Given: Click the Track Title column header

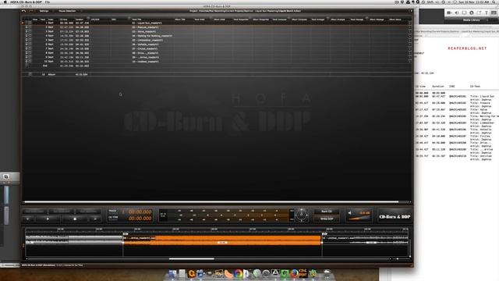Looking at the screenshot, I should point(137,20).
